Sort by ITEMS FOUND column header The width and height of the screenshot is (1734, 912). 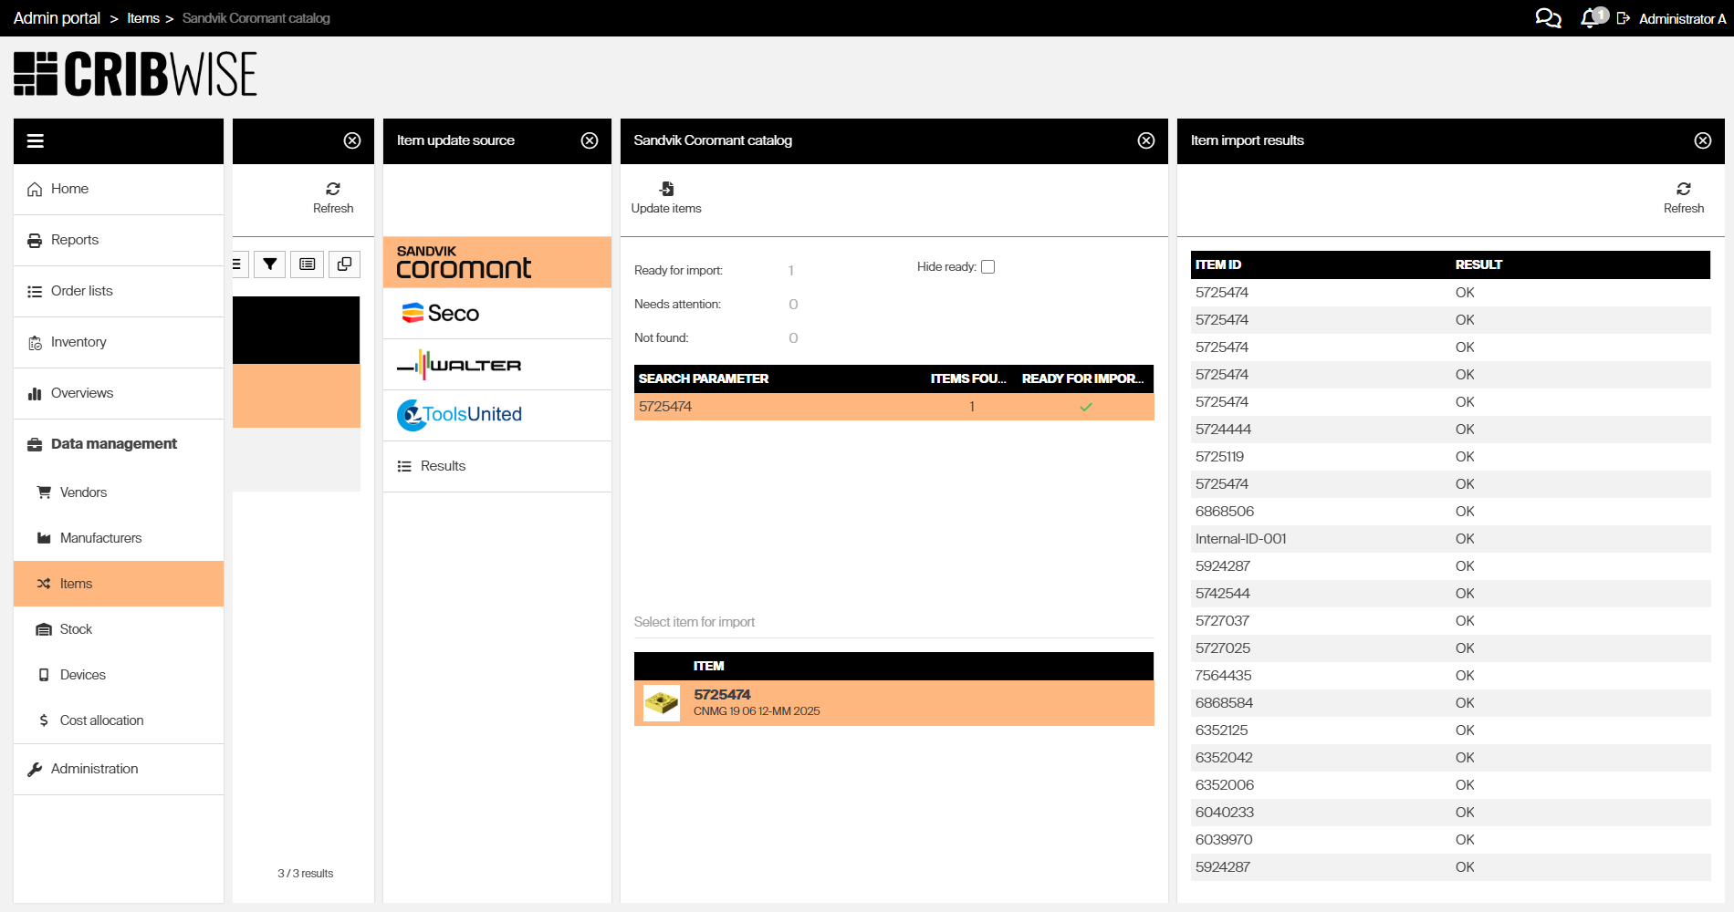(967, 378)
